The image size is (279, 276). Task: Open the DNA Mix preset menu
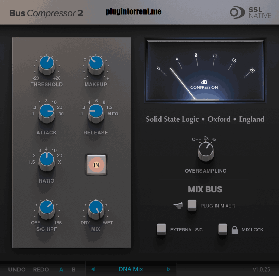[x=131, y=269]
